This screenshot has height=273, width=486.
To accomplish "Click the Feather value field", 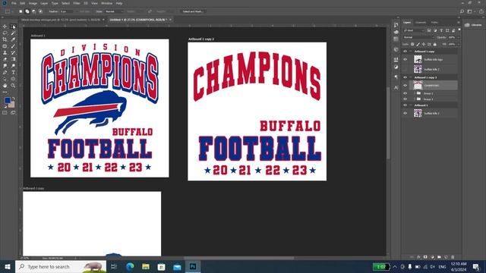I will (66, 11).
